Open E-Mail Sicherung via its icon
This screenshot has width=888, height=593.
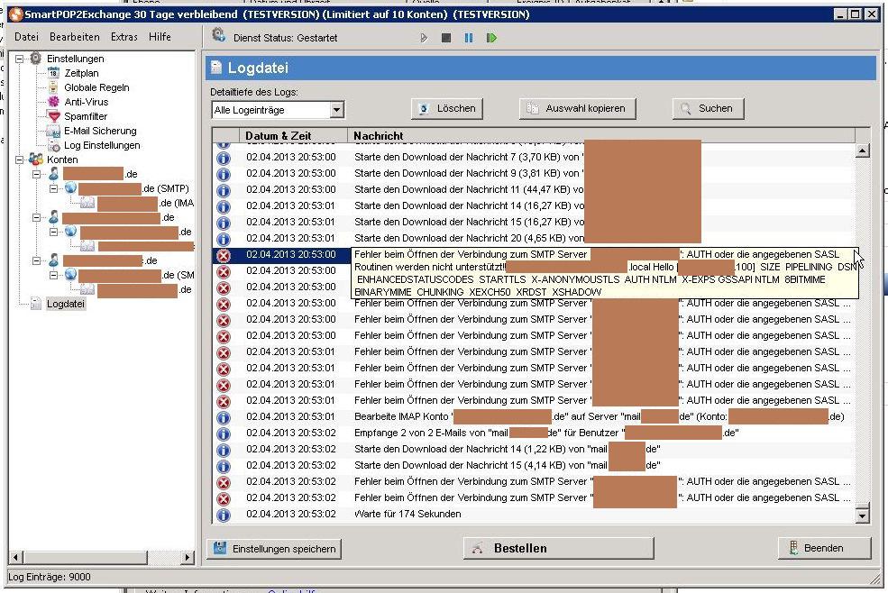coord(53,131)
